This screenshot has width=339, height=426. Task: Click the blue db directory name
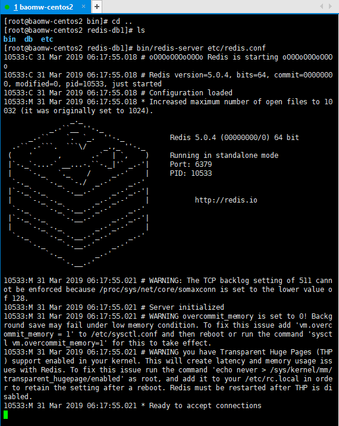click(29, 39)
